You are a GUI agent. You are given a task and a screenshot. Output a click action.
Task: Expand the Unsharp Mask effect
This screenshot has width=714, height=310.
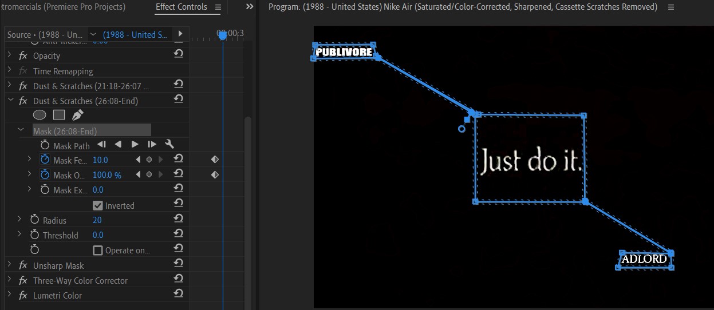(x=9, y=265)
